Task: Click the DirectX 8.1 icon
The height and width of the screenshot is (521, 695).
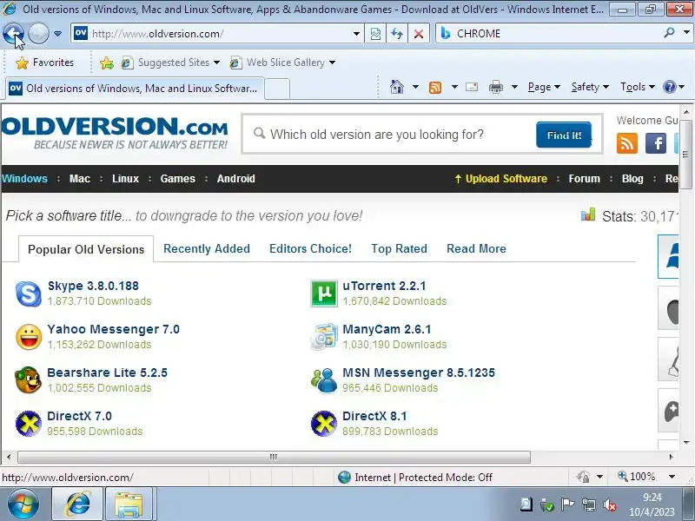Action: 323,424
